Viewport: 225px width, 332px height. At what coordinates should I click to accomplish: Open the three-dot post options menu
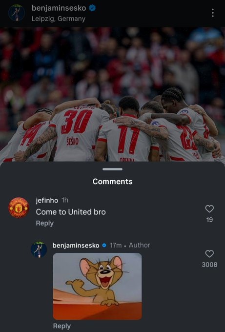coord(212,13)
